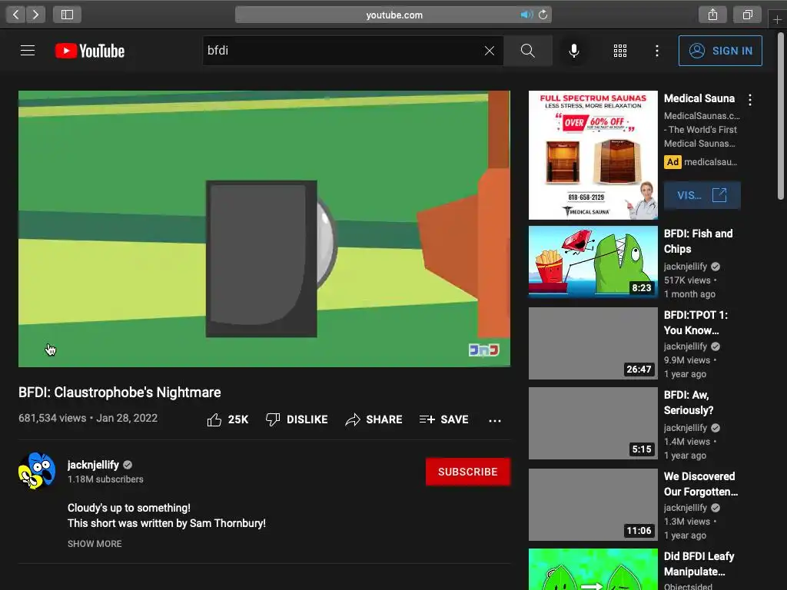Go back with Safari's back arrow

pos(15,15)
